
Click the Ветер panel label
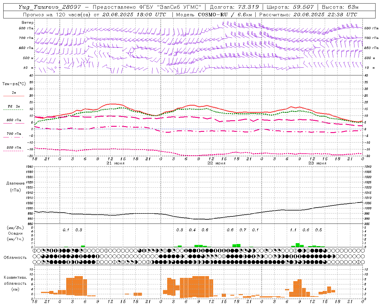[28, 23]
